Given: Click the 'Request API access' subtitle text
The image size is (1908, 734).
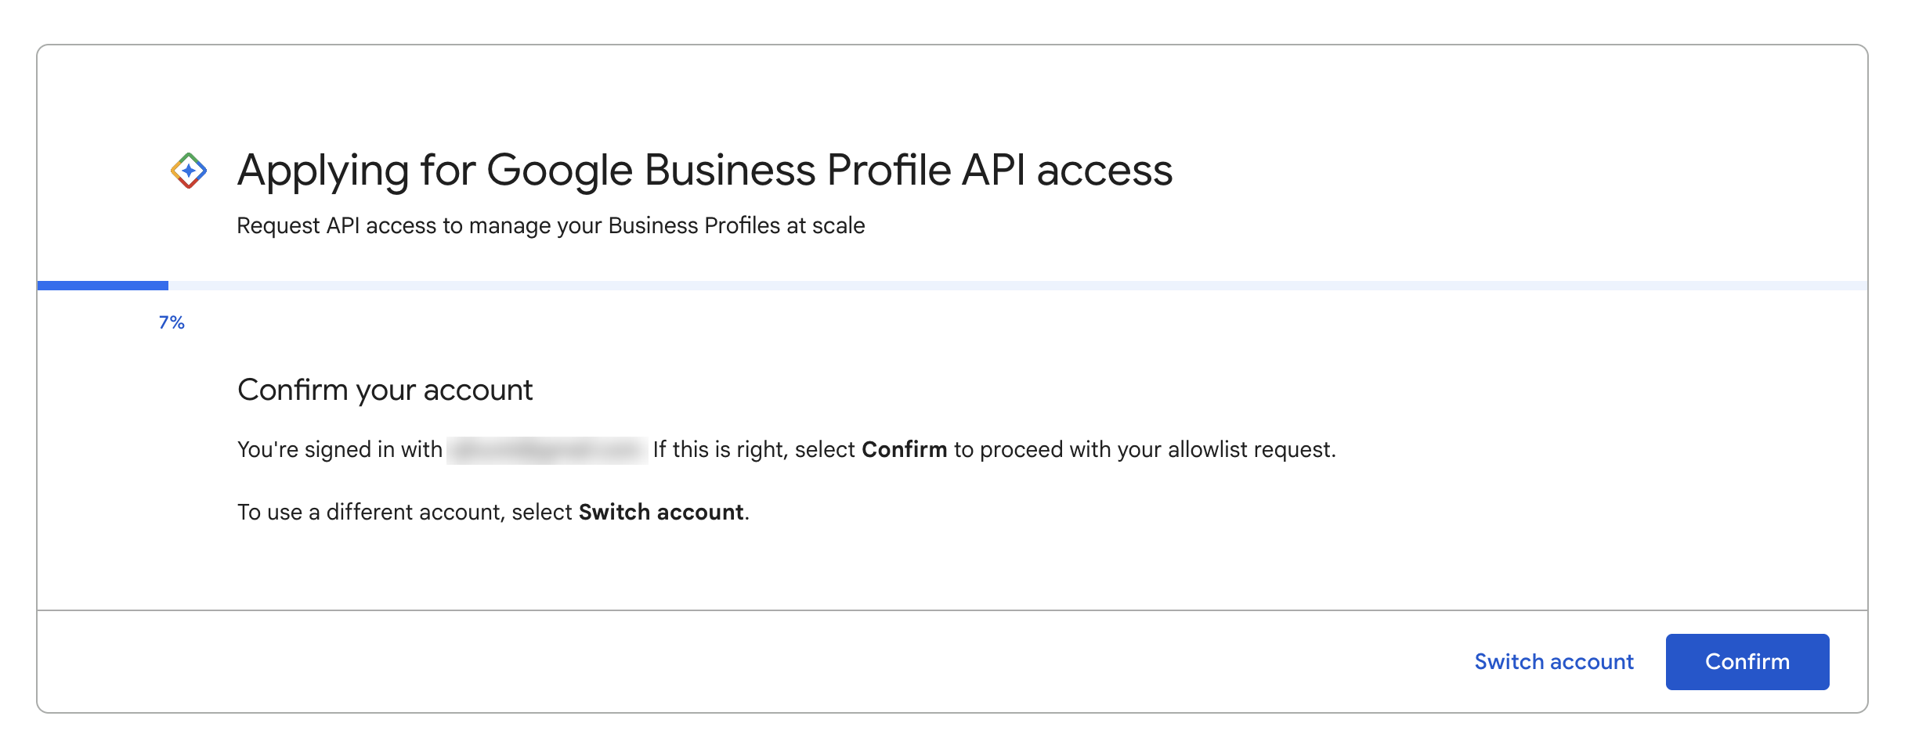Looking at the screenshot, I should click(550, 225).
